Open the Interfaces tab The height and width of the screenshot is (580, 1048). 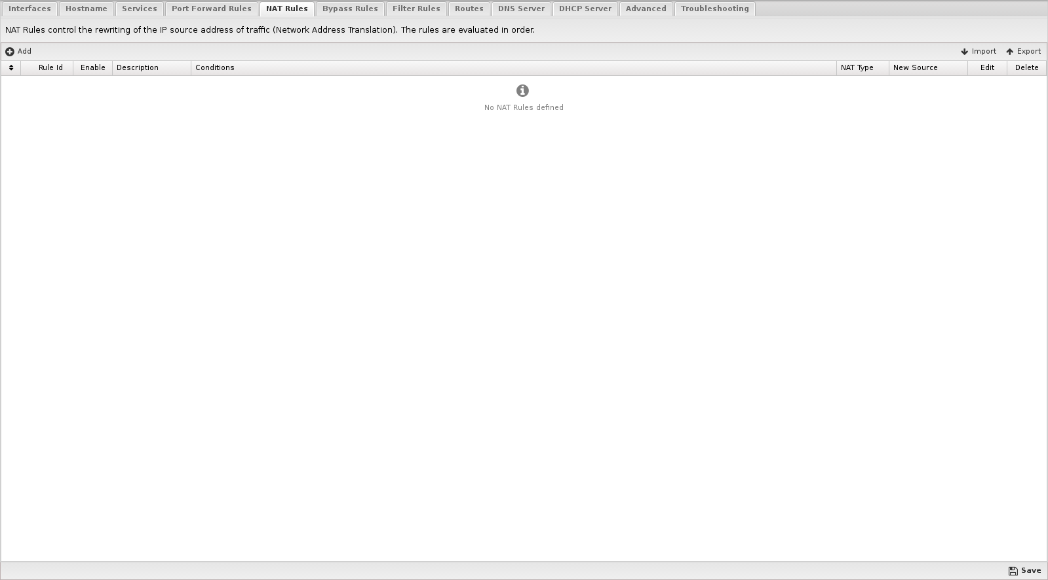(x=29, y=9)
